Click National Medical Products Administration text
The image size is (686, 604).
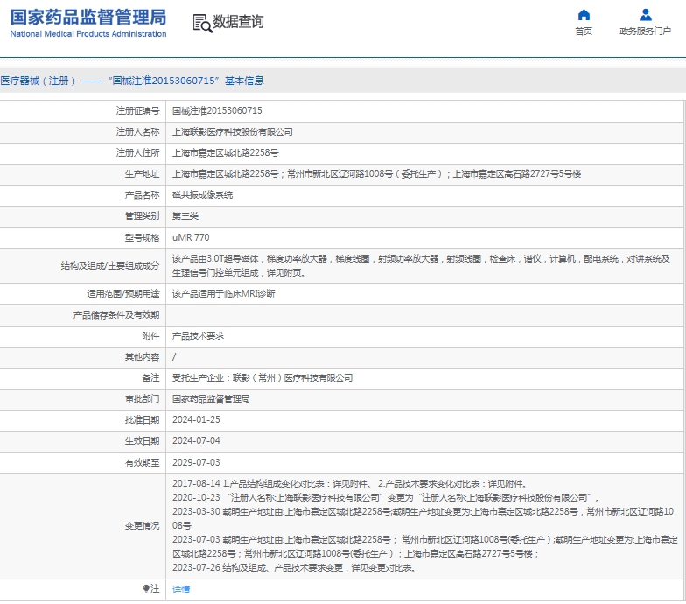(88, 33)
